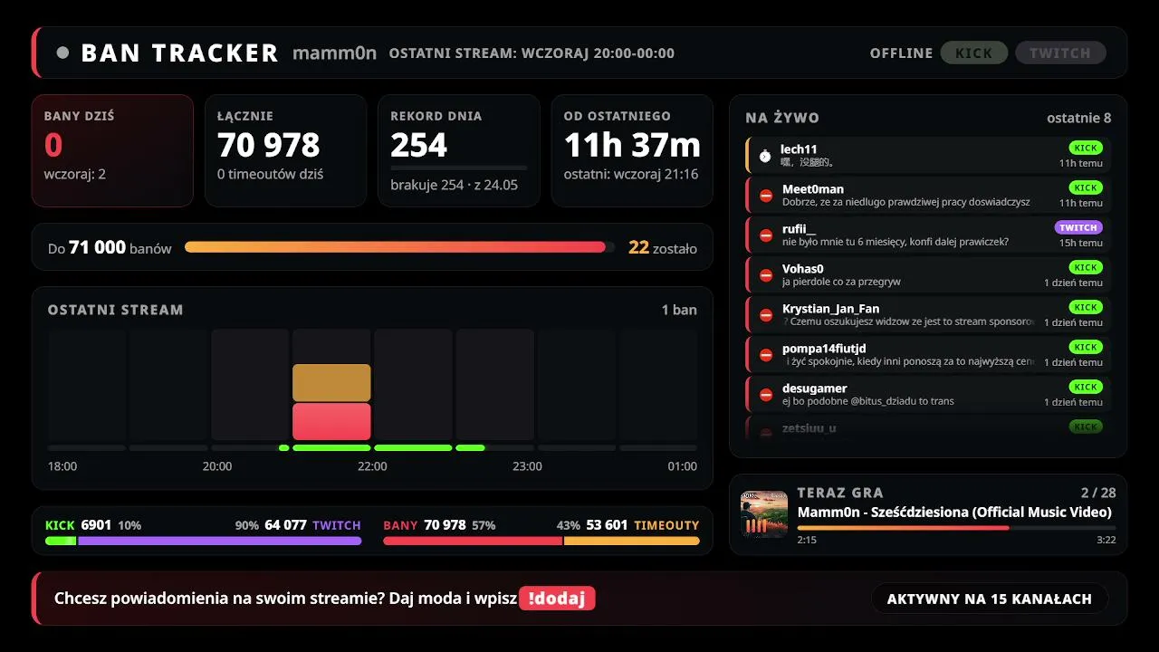
Task: Click the record day progress bar
Action: pyautogui.click(x=458, y=168)
